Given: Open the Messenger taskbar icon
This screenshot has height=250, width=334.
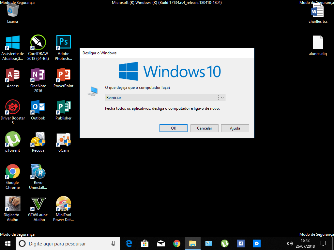Looking at the screenshot, I should pyautogui.click(x=256, y=243).
